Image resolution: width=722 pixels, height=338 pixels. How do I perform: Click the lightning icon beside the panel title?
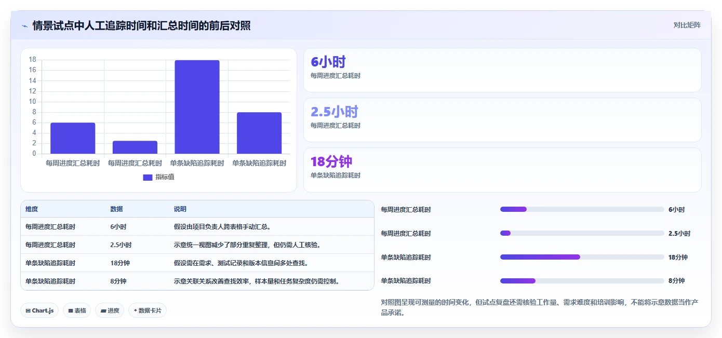[25, 25]
